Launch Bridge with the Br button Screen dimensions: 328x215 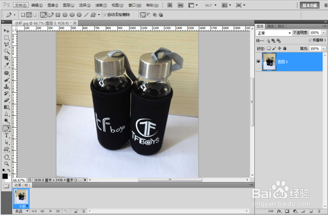[170, 5]
